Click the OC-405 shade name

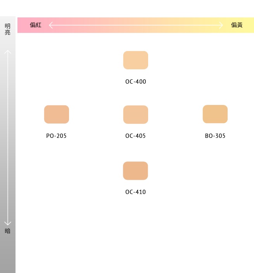click(x=136, y=136)
